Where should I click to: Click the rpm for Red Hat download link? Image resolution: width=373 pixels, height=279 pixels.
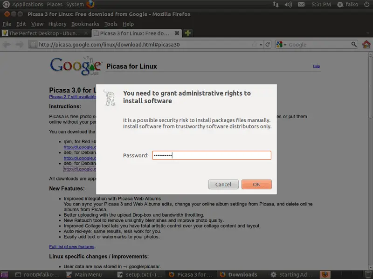80,147
